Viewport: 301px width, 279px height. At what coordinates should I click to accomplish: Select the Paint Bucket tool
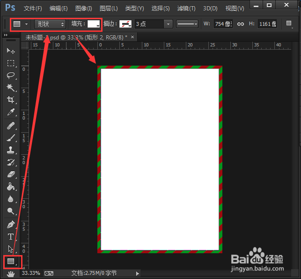click(11, 187)
